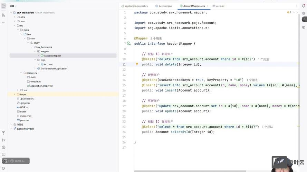Open the Project tool window folder icon
The width and height of the screenshot is (307, 172).
tap(3, 6)
